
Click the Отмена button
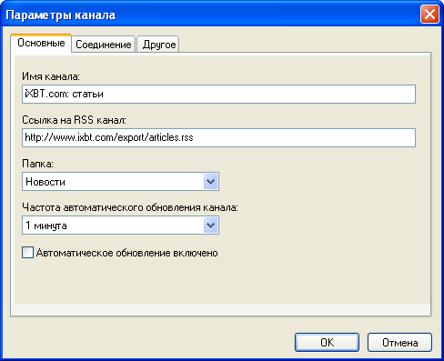[x=399, y=343]
